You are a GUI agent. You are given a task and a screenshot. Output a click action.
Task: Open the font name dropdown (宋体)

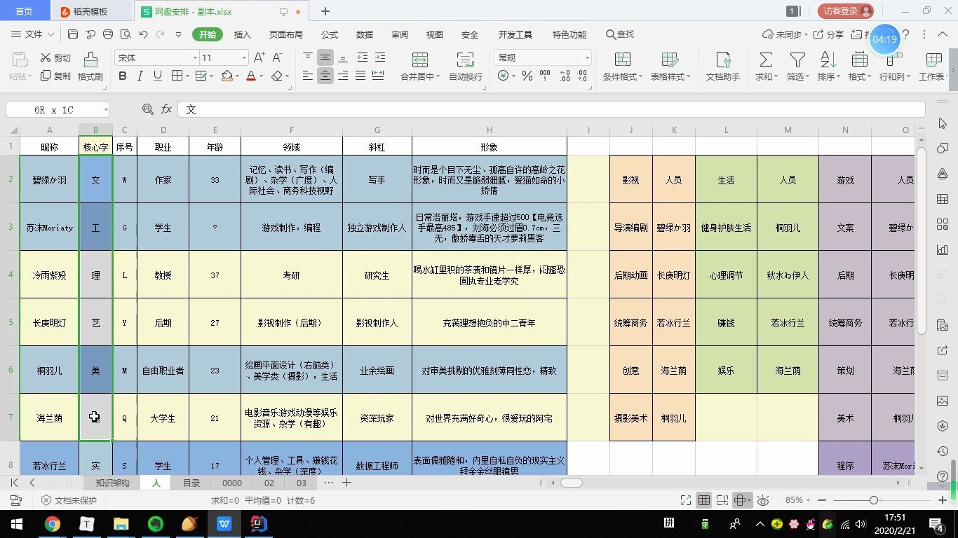195,57
